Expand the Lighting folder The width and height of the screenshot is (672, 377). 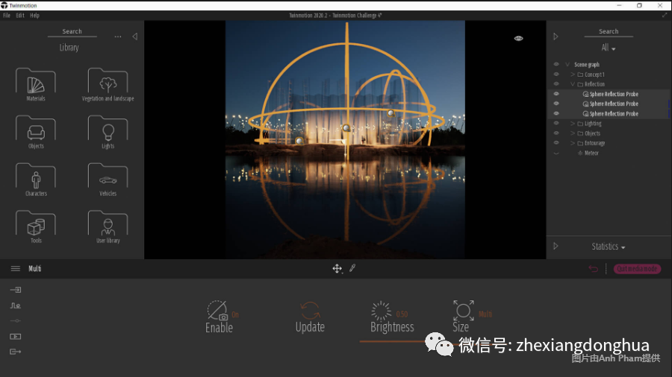tap(573, 124)
